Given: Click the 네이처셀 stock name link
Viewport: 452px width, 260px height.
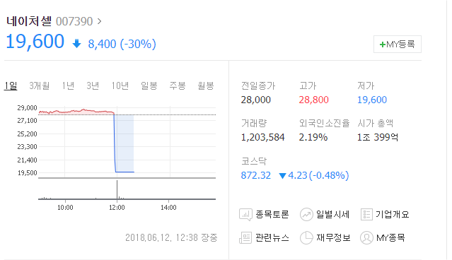Looking at the screenshot, I should click(x=29, y=21).
